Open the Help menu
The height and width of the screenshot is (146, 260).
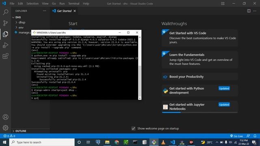coord(86,4)
